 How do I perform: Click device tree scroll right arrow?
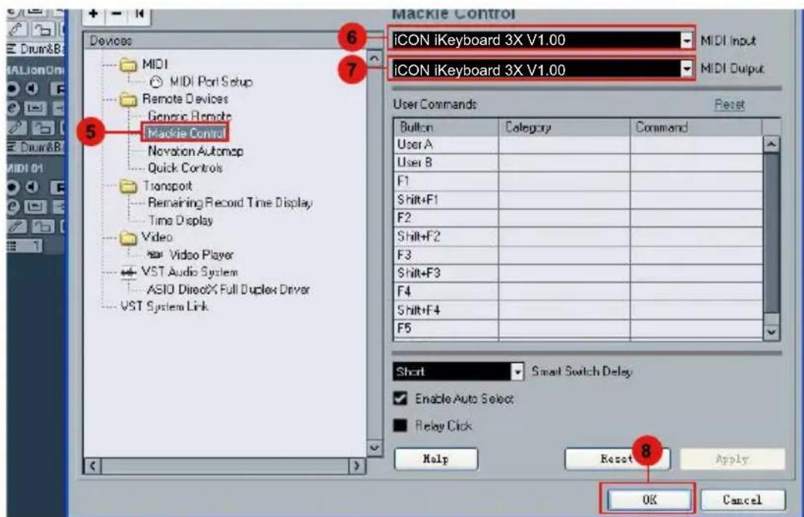357,466
